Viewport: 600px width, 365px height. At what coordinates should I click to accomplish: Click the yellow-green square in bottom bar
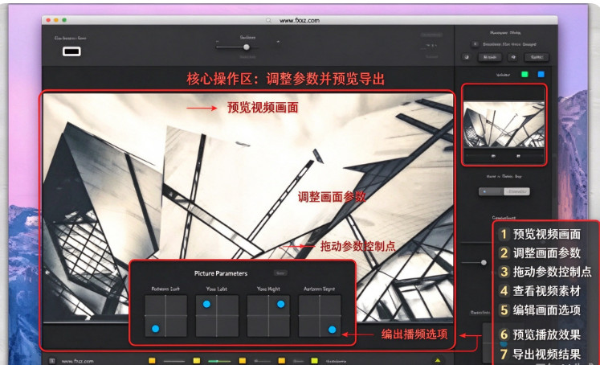tap(315, 360)
